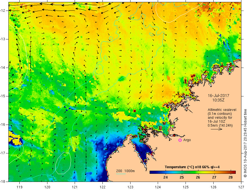This screenshot has width=247, height=190.
Task: Click the longitude axis label '126'
Action: pos(213,187)
